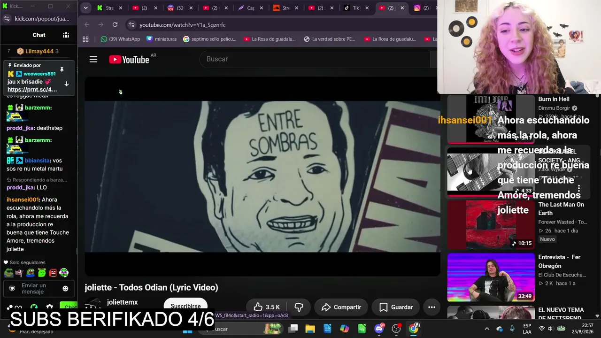Open the Windows Start menu

[187, 330]
